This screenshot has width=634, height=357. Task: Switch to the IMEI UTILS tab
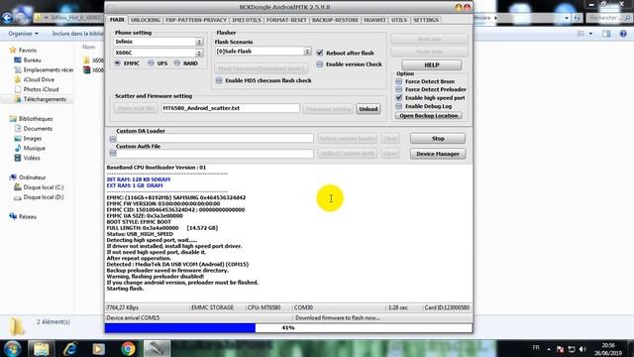tap(247, 20)
